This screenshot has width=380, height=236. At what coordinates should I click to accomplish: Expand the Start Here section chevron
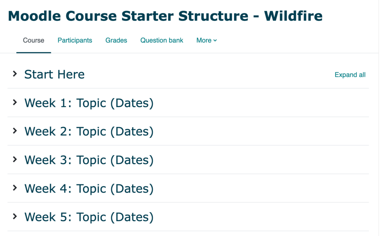point(15,74)
